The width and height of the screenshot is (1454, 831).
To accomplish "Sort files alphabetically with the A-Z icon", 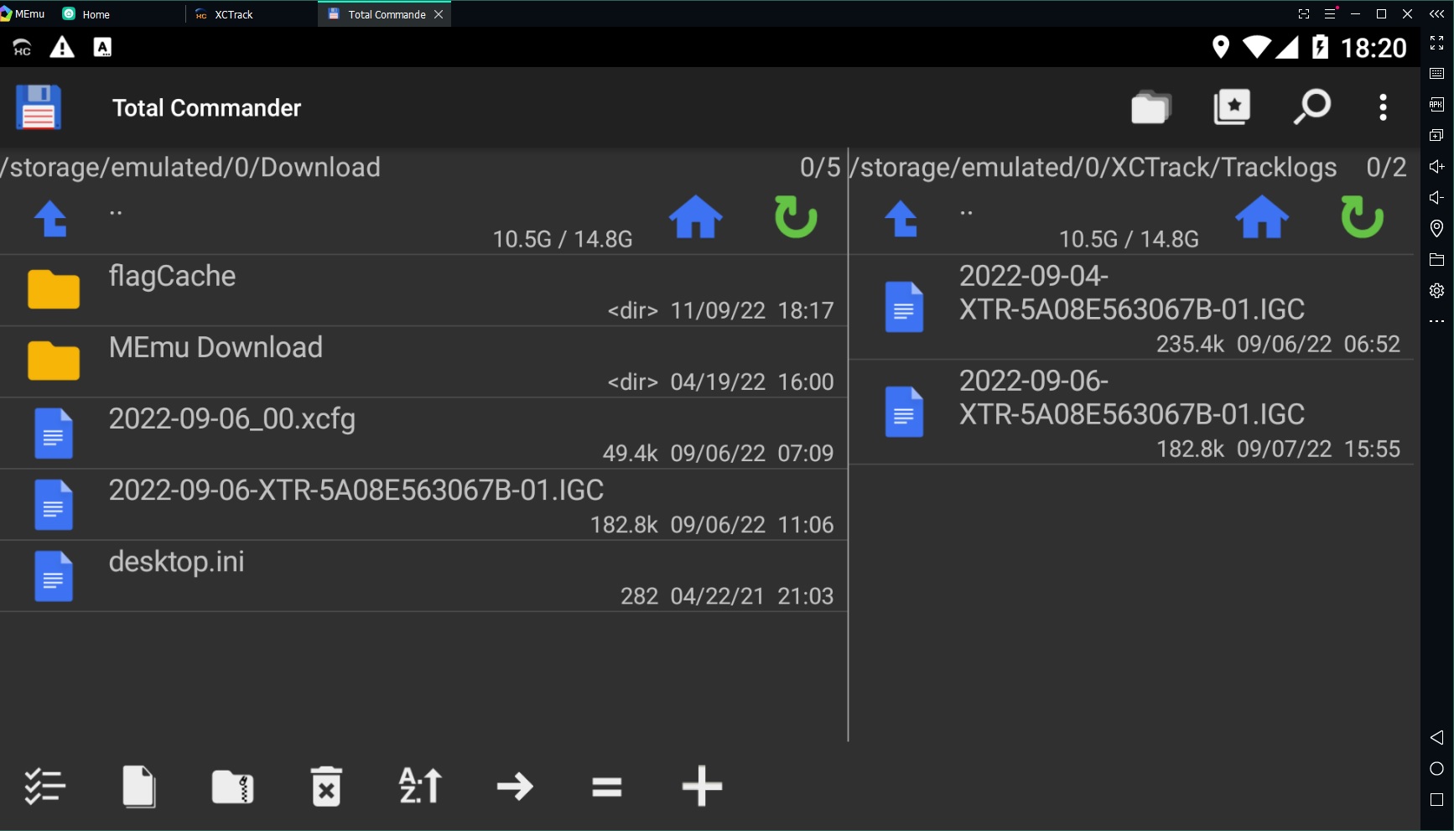I will [419, 786].
